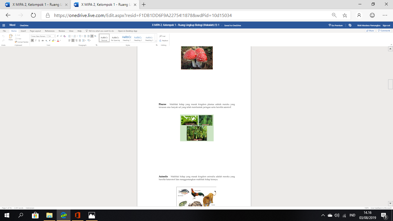Open the Word app launcher grid

pyautogui.click(x=4, y=25)
